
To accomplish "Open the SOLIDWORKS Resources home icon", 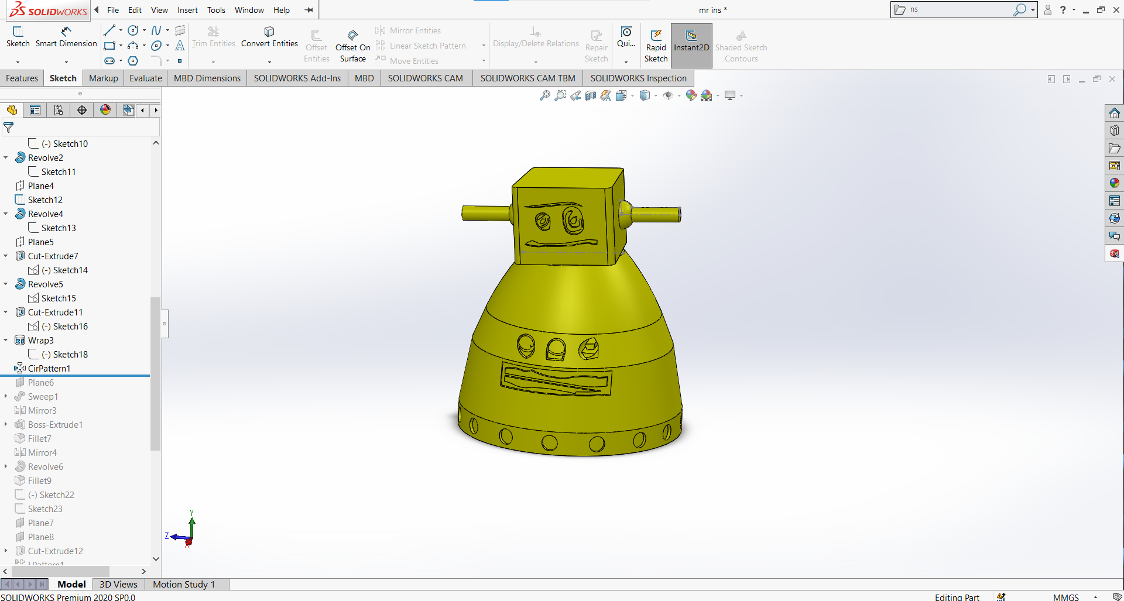I will click(1114, 113).
